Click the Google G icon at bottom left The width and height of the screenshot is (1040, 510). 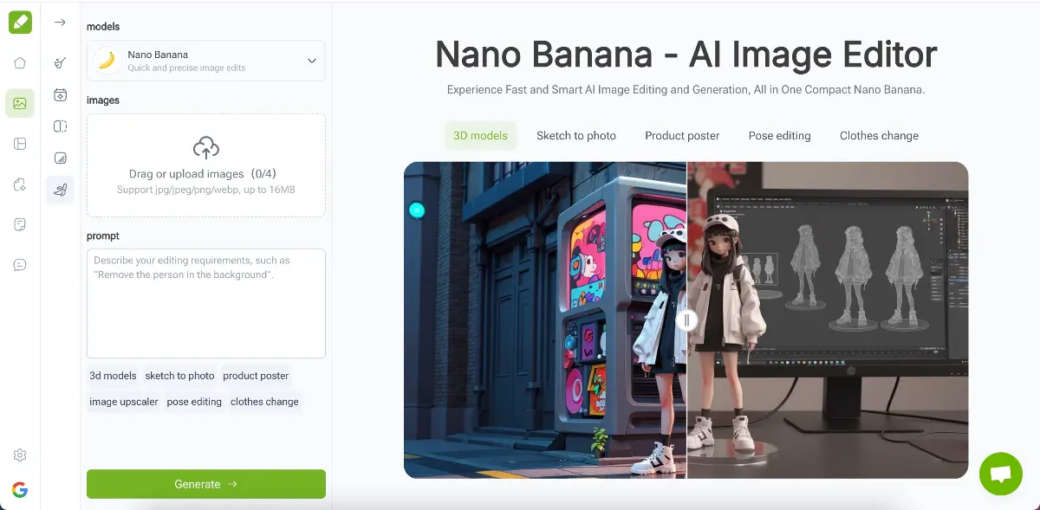pos(20,489)
